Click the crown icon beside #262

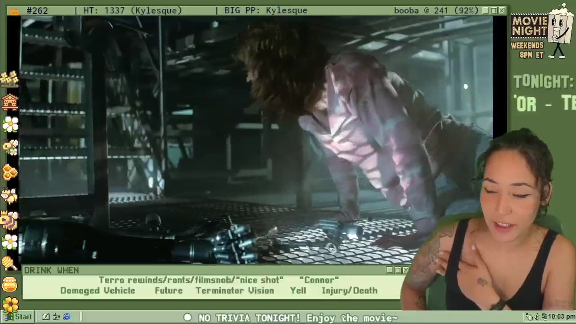click(x=14, y=11)
